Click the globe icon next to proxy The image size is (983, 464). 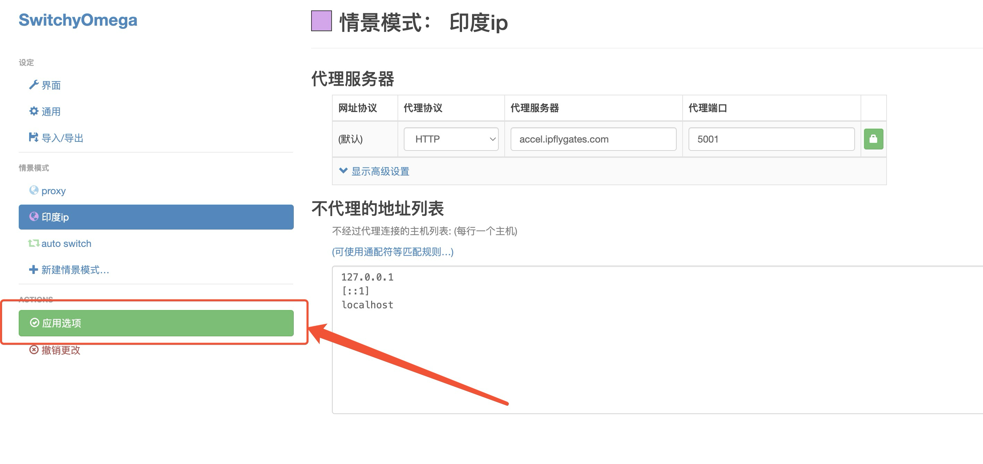click(34, 190)
